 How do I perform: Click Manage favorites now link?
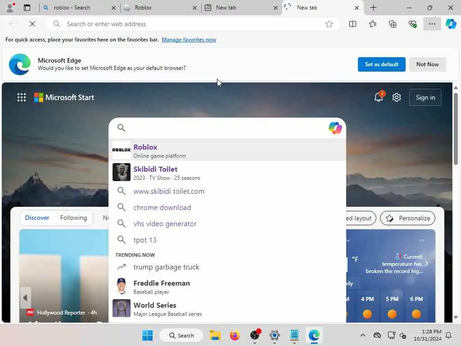click(189, 40)
